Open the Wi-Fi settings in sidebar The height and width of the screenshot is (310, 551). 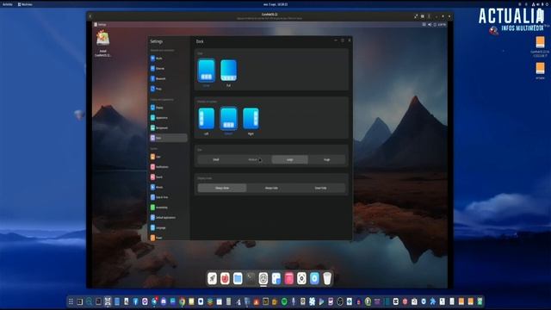pos(168,59)
